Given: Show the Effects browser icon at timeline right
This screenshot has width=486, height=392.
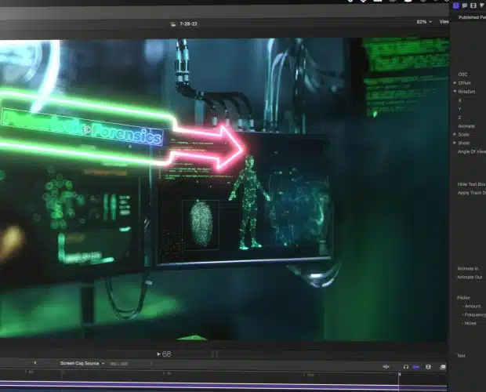Looking at the screenshot, I should (x=443, y=367).
